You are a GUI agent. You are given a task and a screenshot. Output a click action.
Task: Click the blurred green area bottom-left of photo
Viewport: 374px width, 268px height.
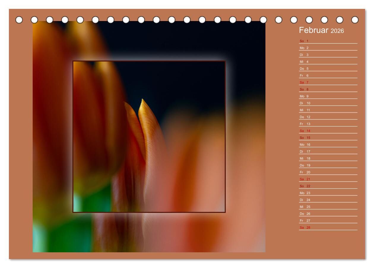click(x=65, y=237)
